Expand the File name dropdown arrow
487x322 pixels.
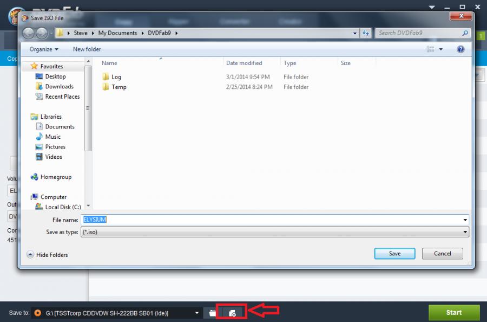[465, 220]
